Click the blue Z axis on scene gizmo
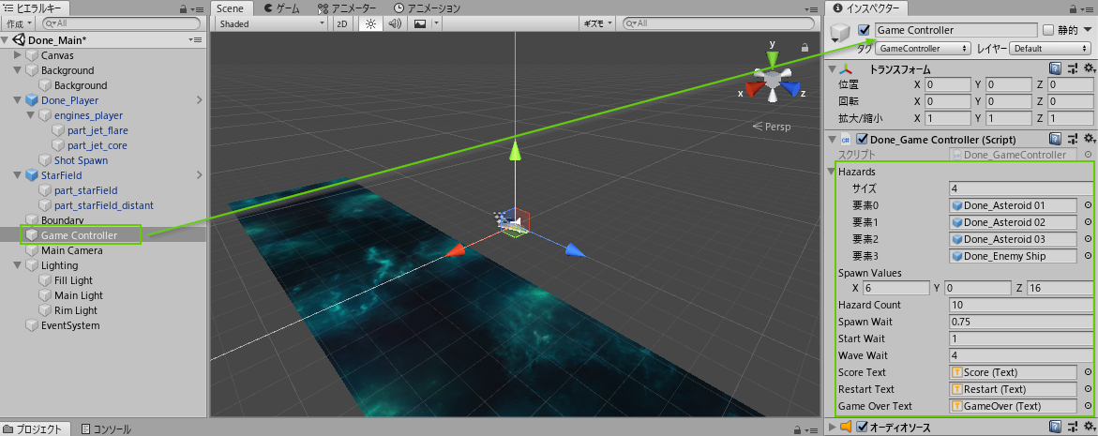The height and width of the screenshot is (436, 1098). click(791, 88)
